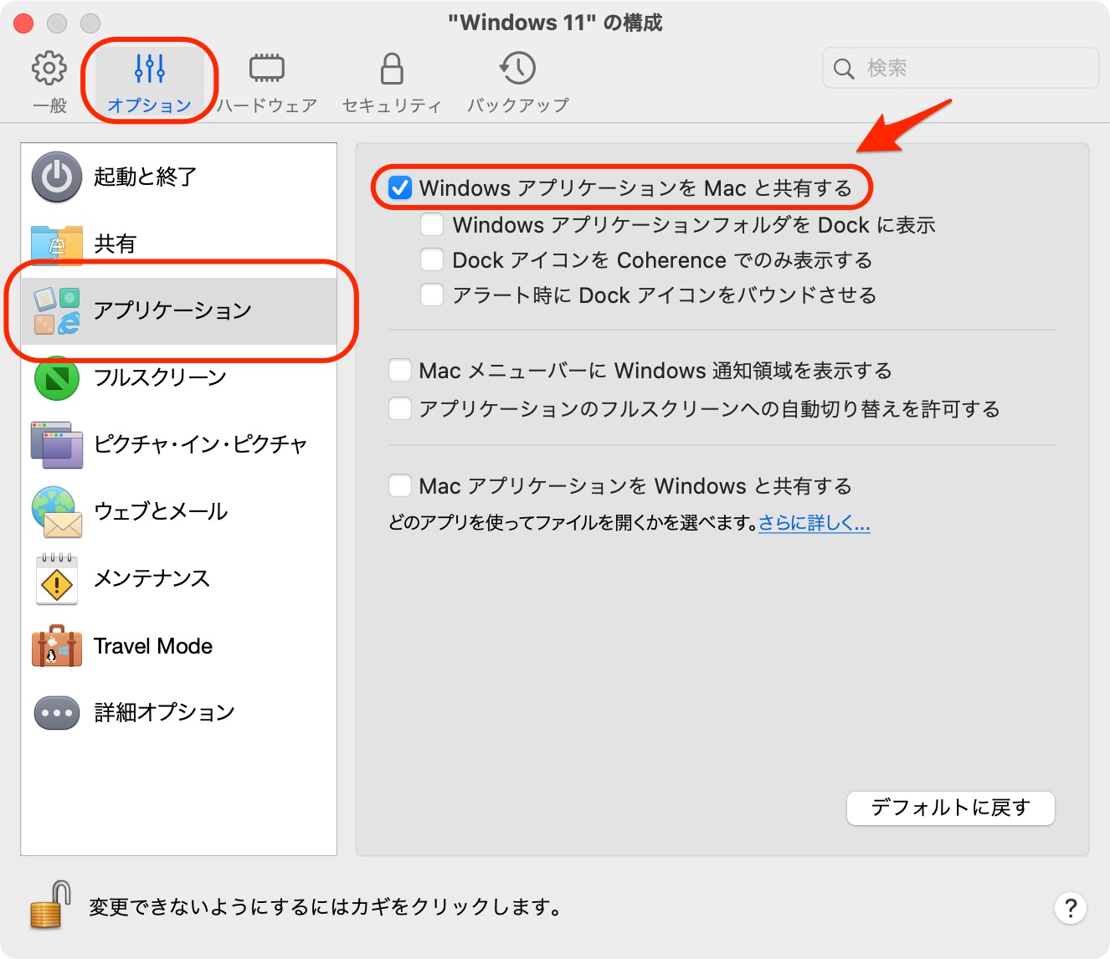Select 詳細オプション in the sidebar
This screenshot has width=1110, height=959.
[x=179, y=712]
